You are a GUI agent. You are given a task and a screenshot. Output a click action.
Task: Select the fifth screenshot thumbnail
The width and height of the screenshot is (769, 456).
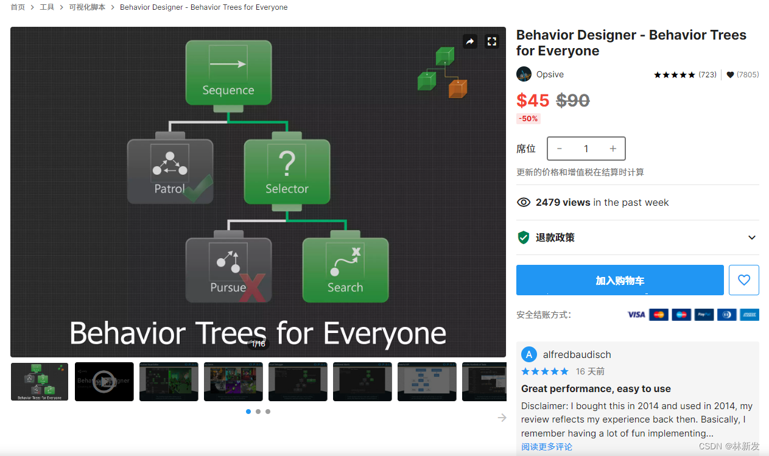(298, 382)
